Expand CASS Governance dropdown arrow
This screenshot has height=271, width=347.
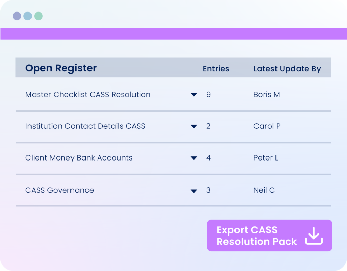[194, 191]
